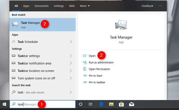The height and width of the screenshot is (110, 179).
Task: Expand the Taskbar settings chevron
Action: 71,56
